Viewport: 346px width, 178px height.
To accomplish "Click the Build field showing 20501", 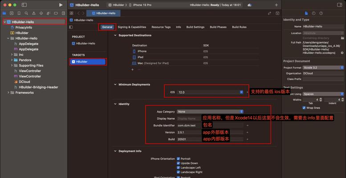I will [x=210, y=139].
